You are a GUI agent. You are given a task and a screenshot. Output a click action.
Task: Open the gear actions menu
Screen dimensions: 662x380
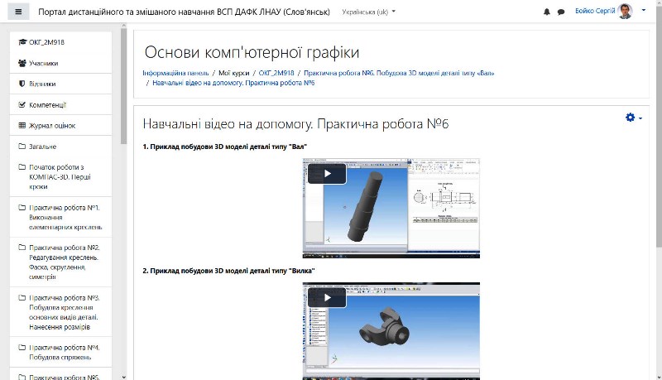click(631, 118)
